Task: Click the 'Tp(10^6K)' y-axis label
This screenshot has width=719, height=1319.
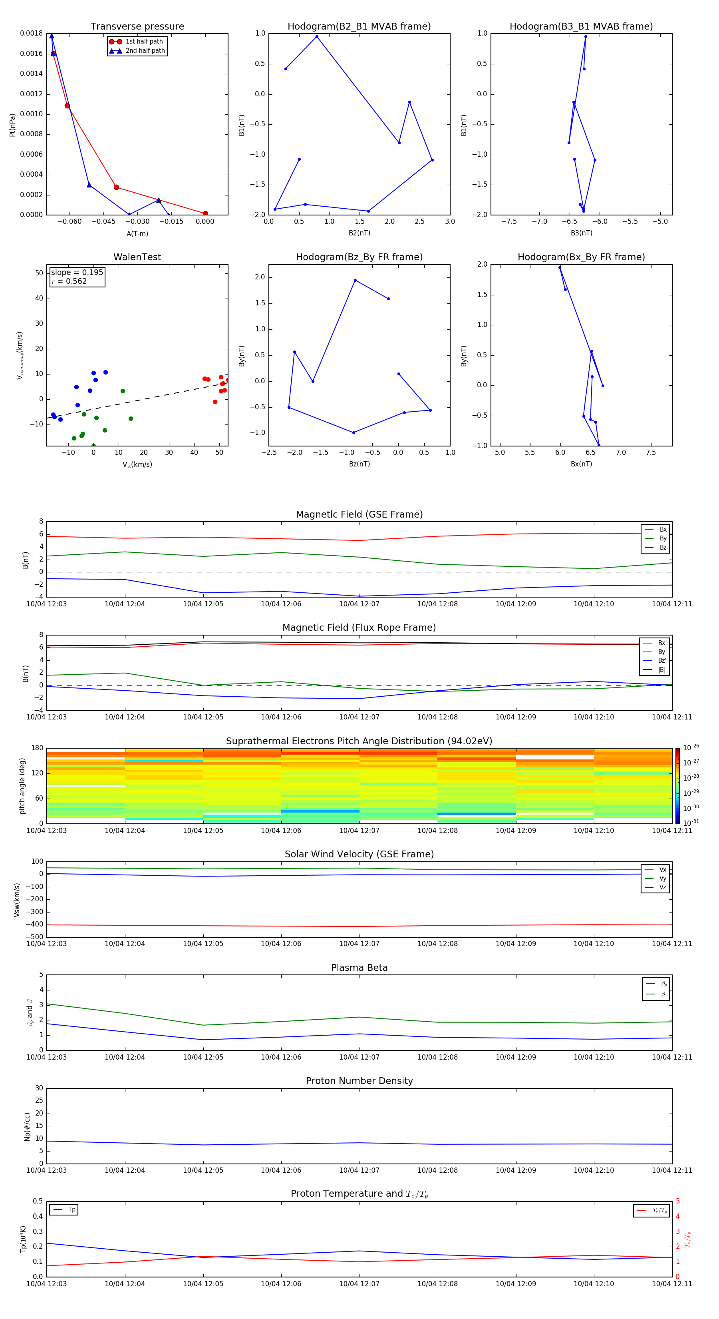Action: point(23,1239)
